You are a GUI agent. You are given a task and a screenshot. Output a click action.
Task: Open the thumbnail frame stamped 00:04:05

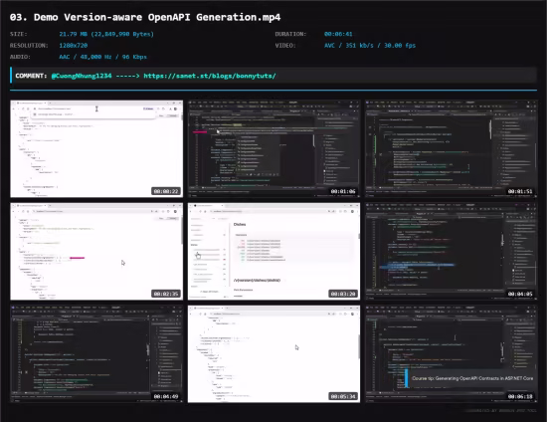[452, 252]
